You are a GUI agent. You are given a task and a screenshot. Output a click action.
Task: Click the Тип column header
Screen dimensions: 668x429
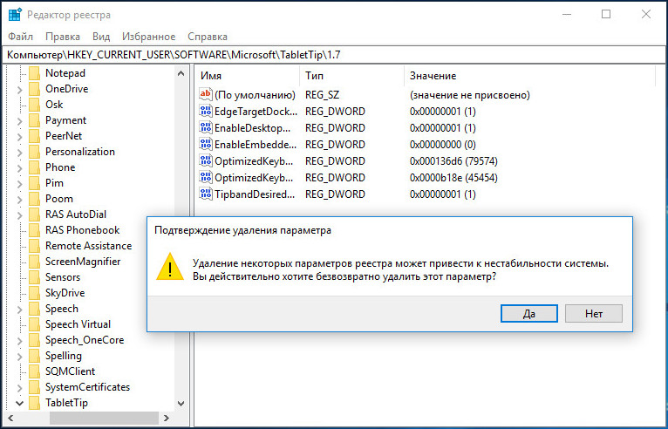[352, 76]
